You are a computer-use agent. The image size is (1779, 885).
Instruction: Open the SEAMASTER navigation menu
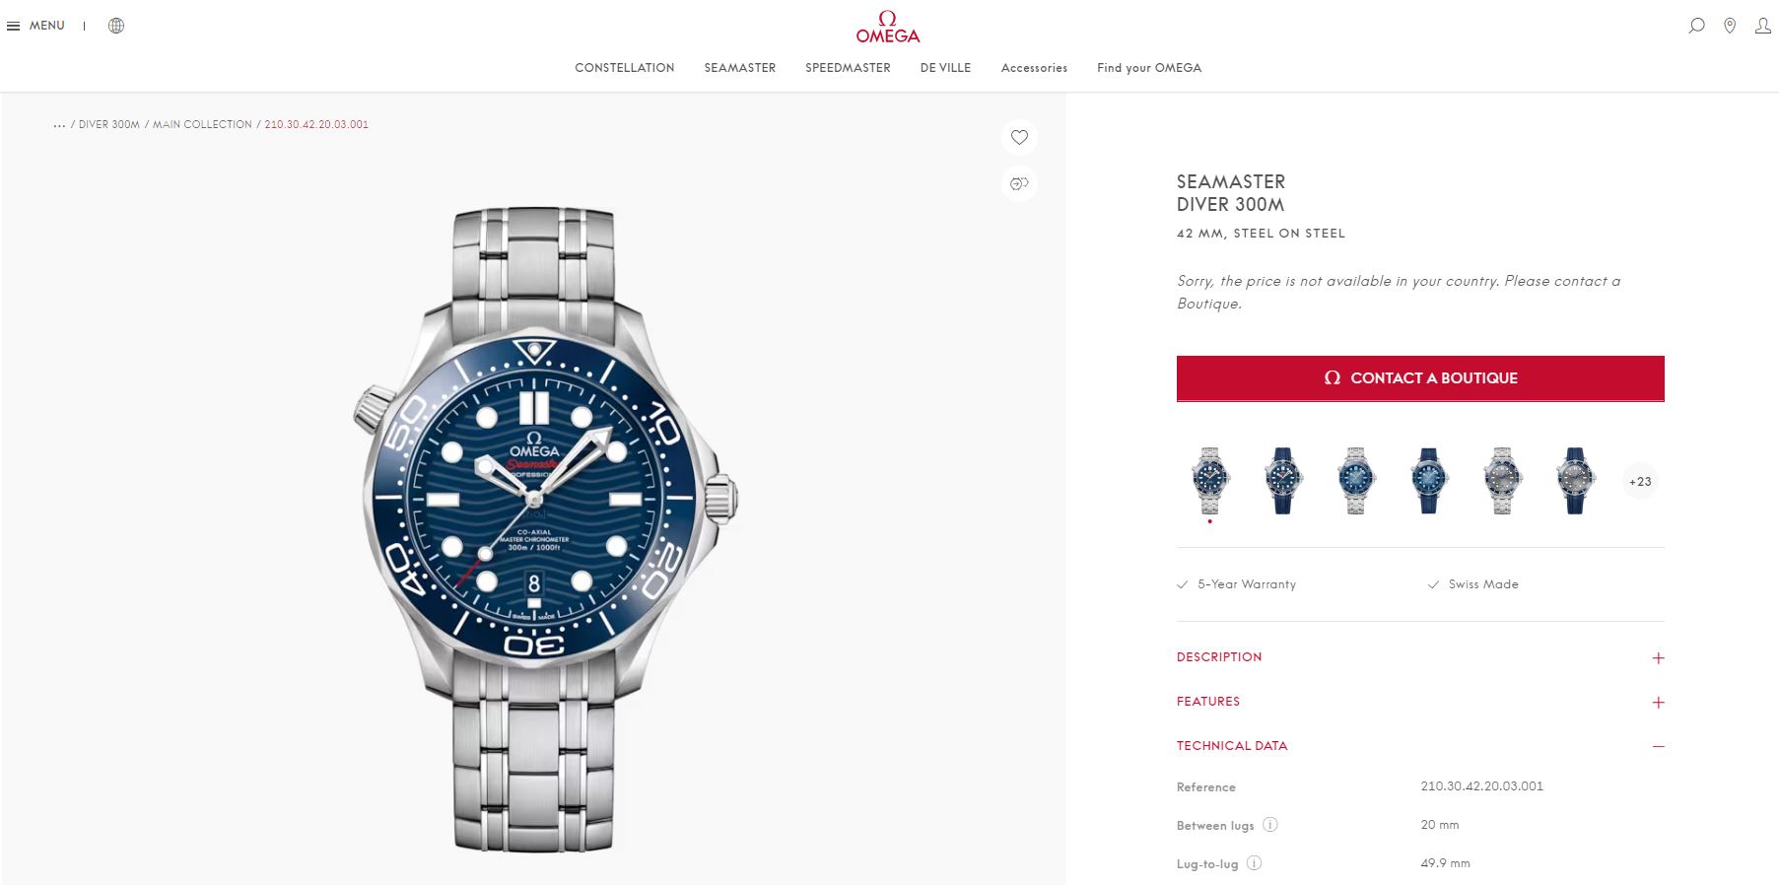(x=739, y=68)
